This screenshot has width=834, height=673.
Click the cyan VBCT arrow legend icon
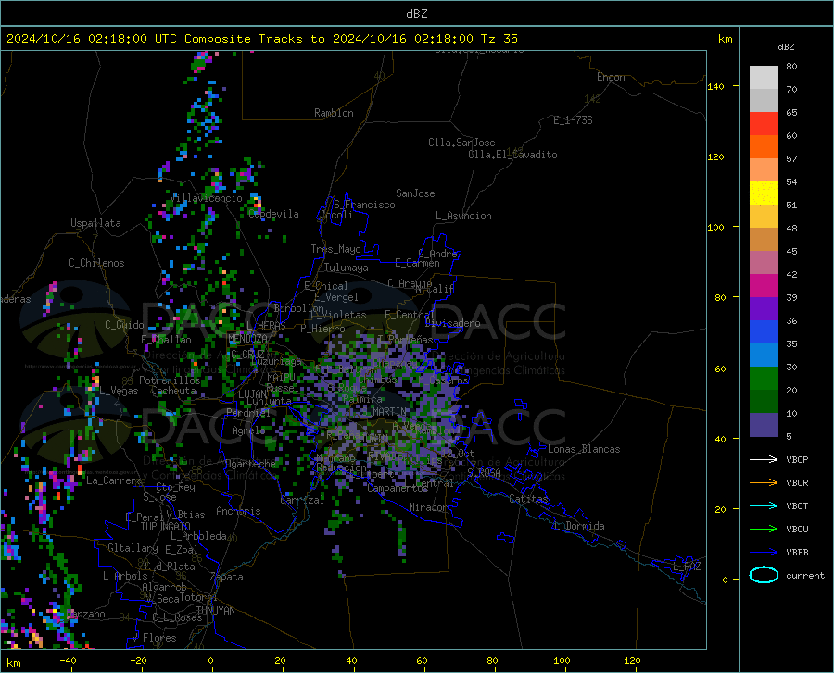coord(764,505)
